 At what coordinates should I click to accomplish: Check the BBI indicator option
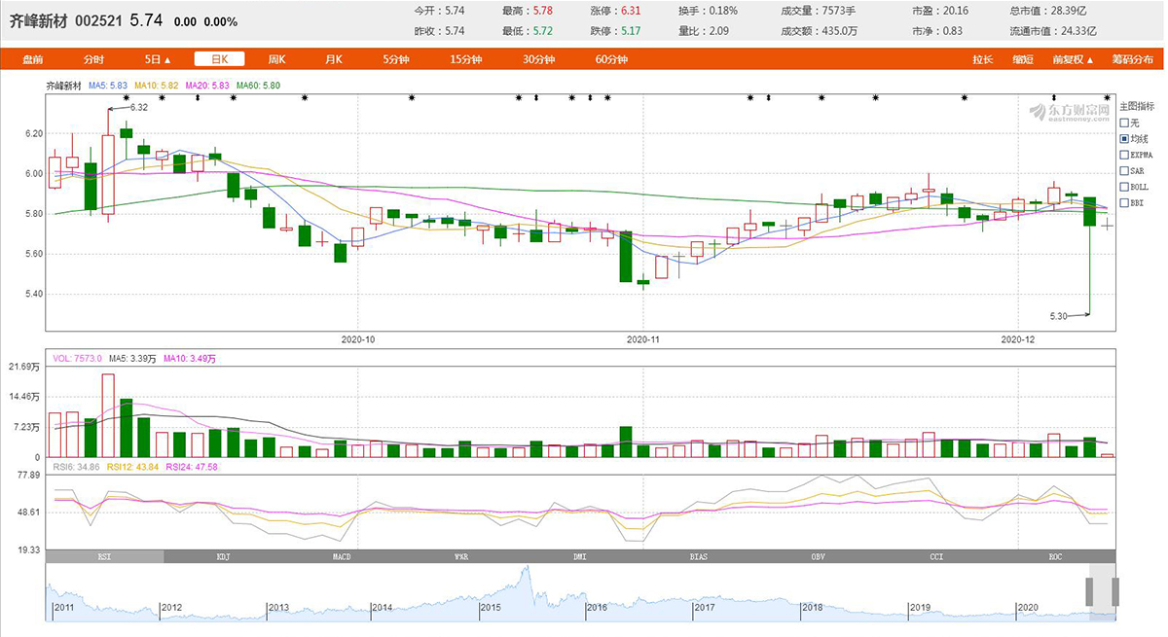pos(1124,202)
